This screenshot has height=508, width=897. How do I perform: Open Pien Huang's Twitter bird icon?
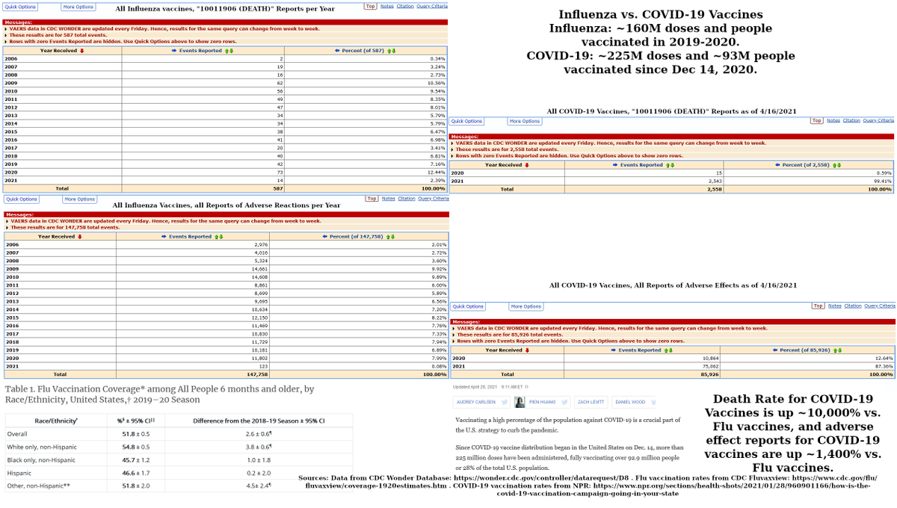565,402
